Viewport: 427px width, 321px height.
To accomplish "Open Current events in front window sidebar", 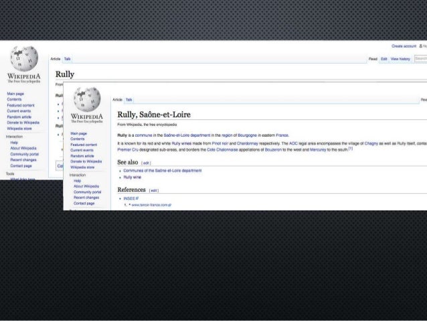I will click(x=82, y=150).
